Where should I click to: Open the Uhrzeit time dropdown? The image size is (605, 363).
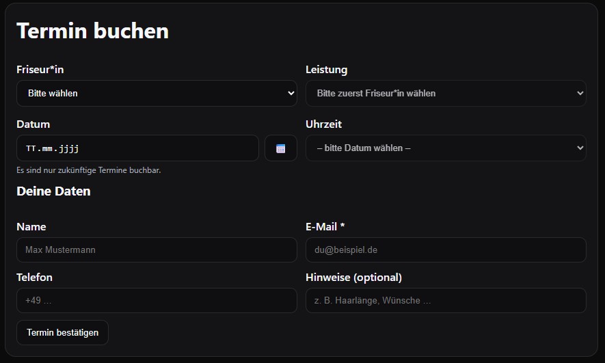point(445,148)
